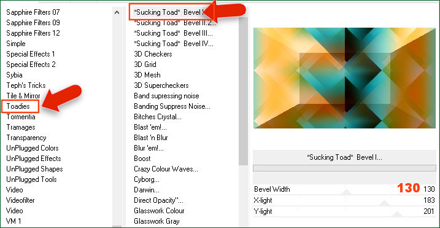
Task: Choose the Crazy Colour Waves filter
Action: 166,169
